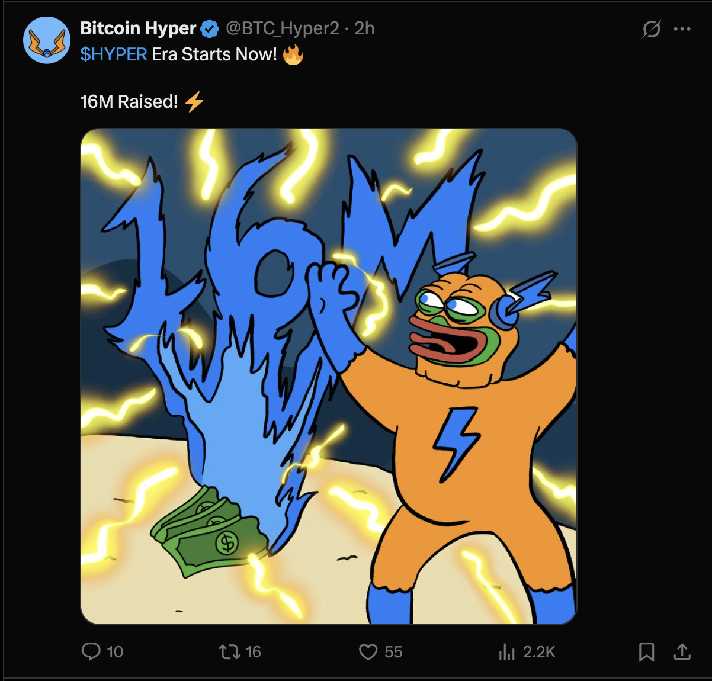
Task: Click the Bitcoin Hyper profile avatar
Action: pos(46,40)
